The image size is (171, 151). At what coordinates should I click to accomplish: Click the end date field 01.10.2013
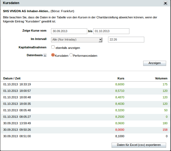111,31
